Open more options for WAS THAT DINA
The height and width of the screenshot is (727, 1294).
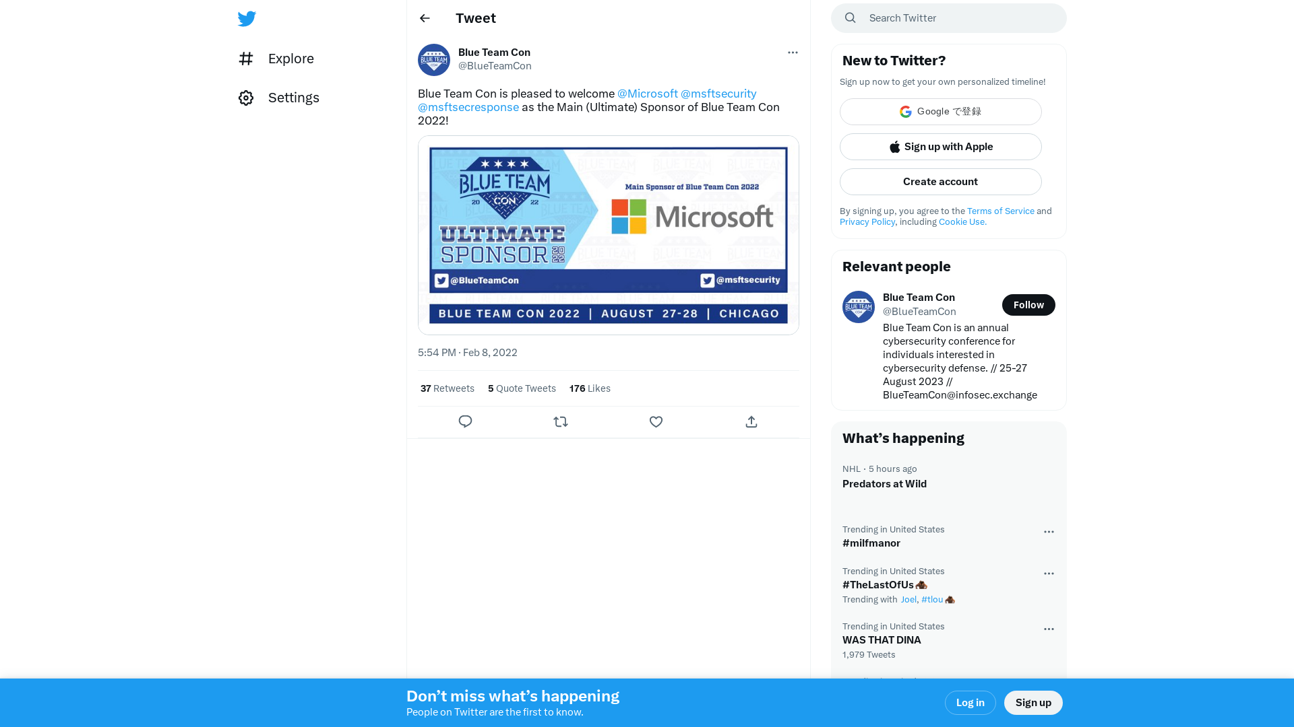click(x=1049, y=629)
